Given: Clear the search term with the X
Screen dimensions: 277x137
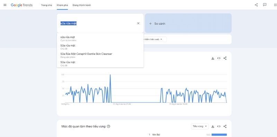Looking at the screenshot, I should 138,23.
